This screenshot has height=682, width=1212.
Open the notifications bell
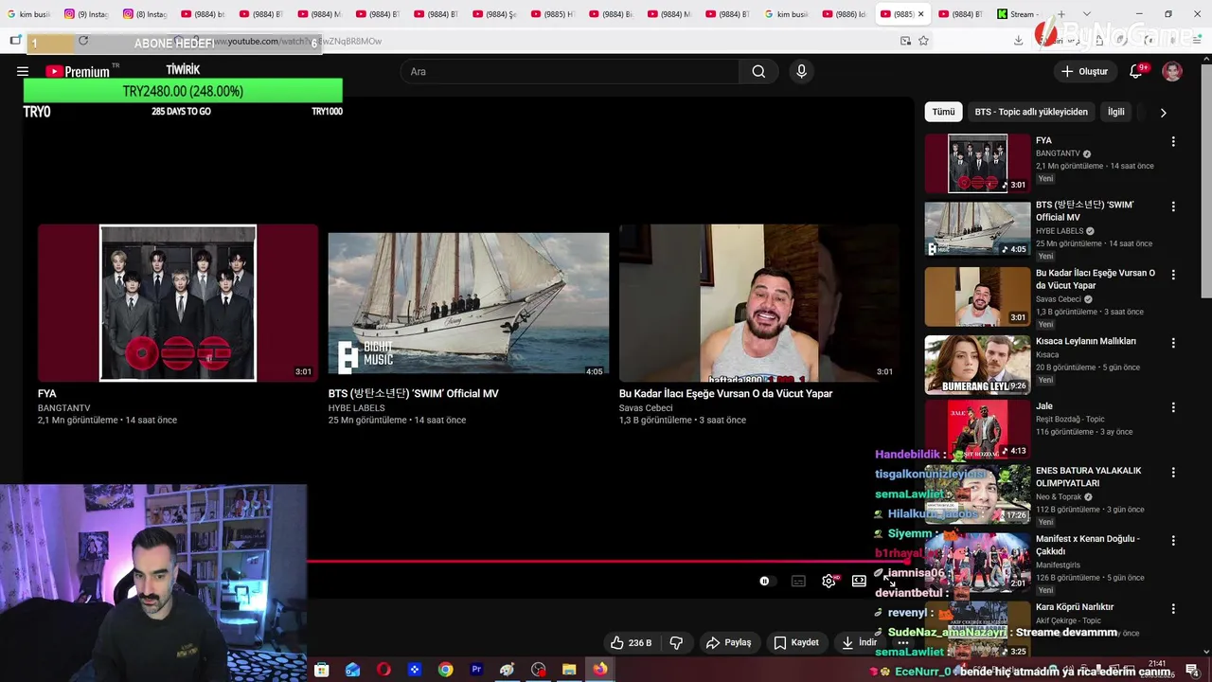(1136, 71)
